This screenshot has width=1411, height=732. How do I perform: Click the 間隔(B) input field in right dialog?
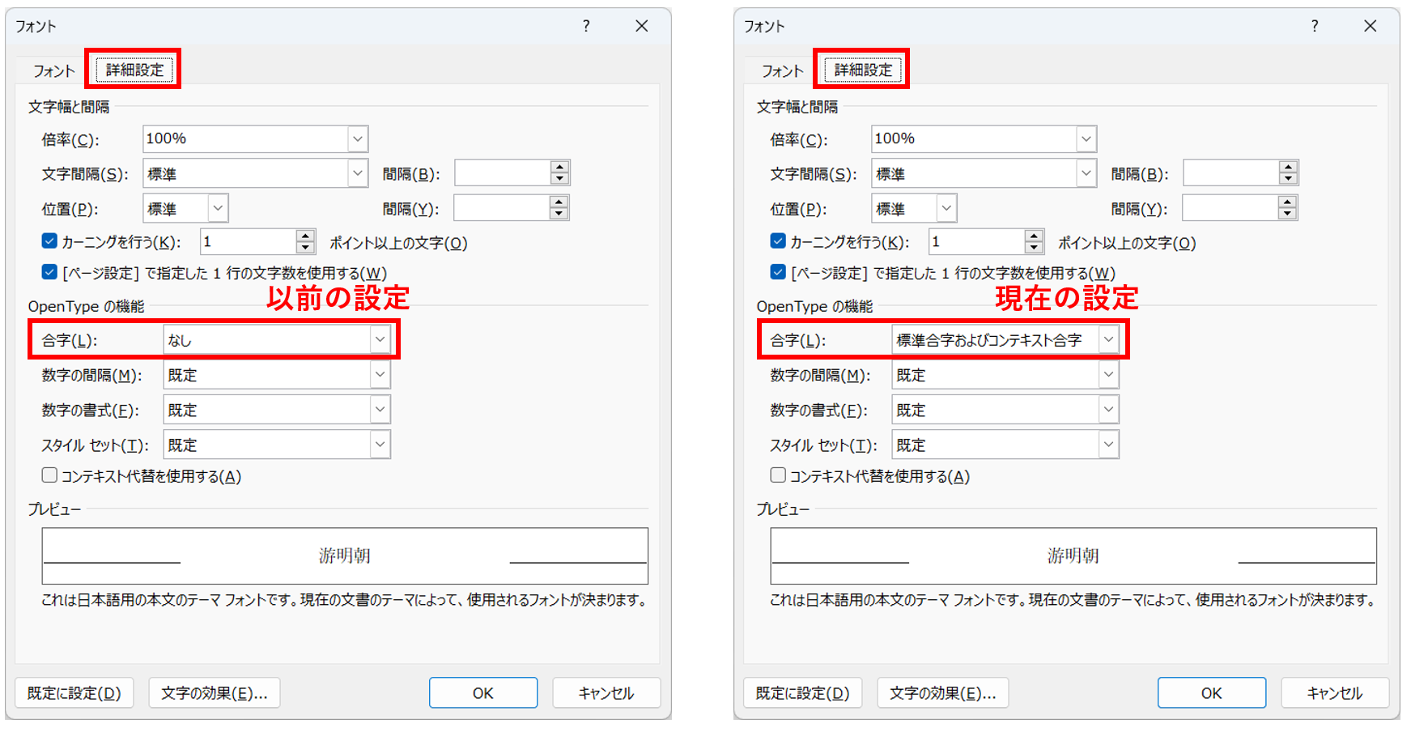click(1230, 173)
